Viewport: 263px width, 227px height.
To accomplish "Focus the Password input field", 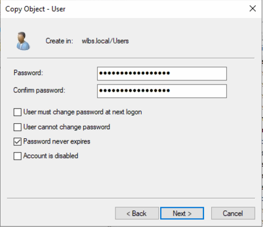I will coord(162,73).
